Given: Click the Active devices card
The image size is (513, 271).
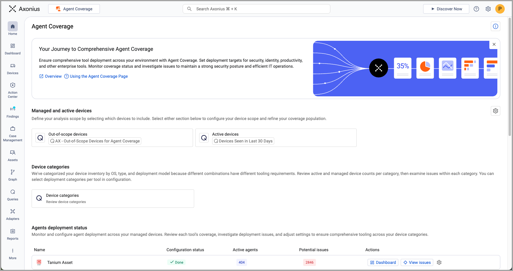Looking at the screenshot, I should click(276, 138).
